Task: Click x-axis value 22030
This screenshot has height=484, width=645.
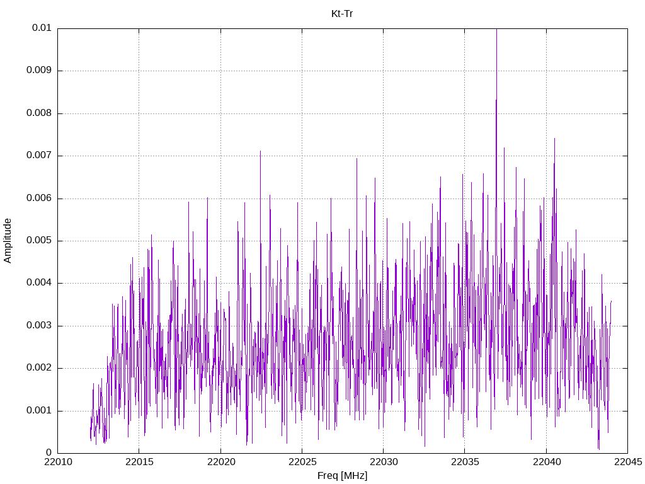Action: tap(384, 462)
